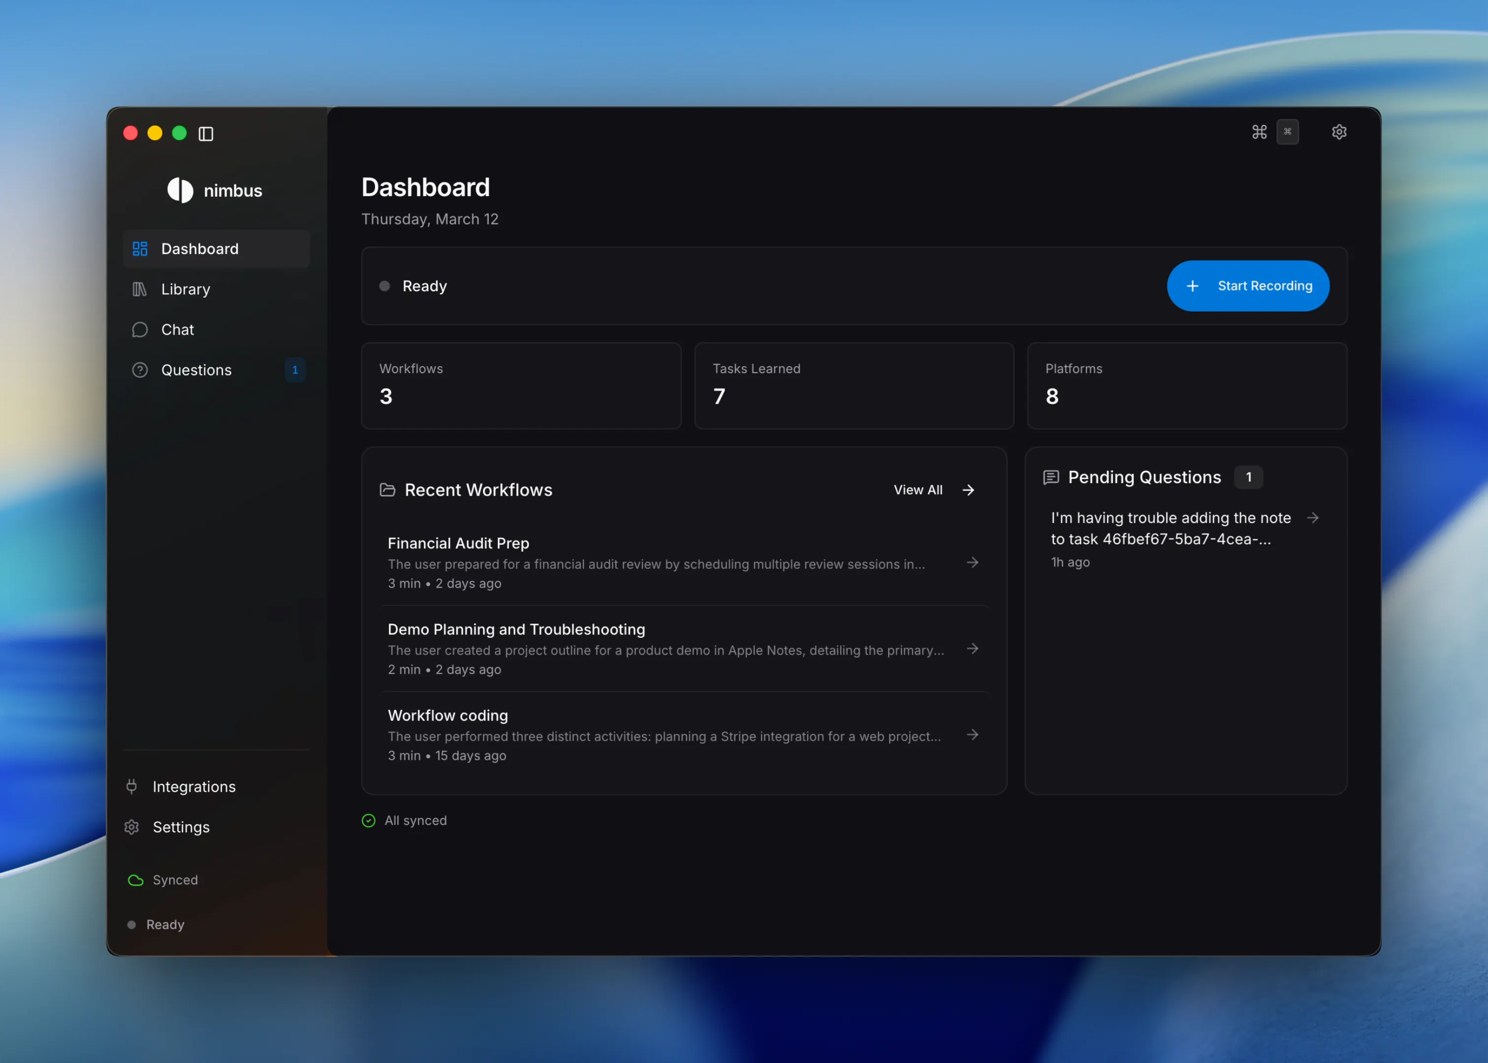Click the sidebar Settings gear icon
1488x1063 pixels.
(131, 827)
